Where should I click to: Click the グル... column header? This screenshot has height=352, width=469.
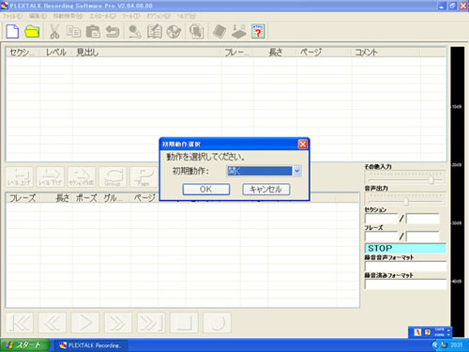tap(115, 198)
